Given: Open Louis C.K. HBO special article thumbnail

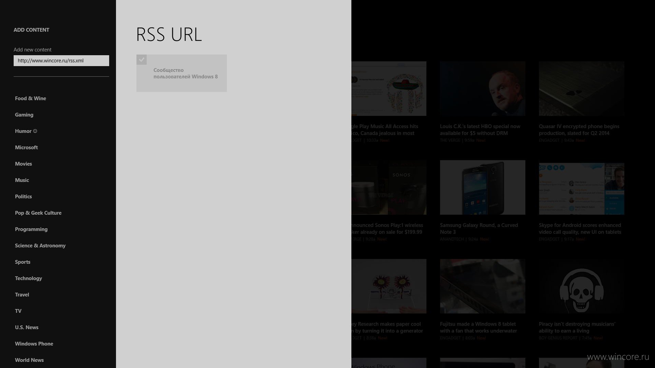Looking at the screenshot, I should (x=483, y=89).
